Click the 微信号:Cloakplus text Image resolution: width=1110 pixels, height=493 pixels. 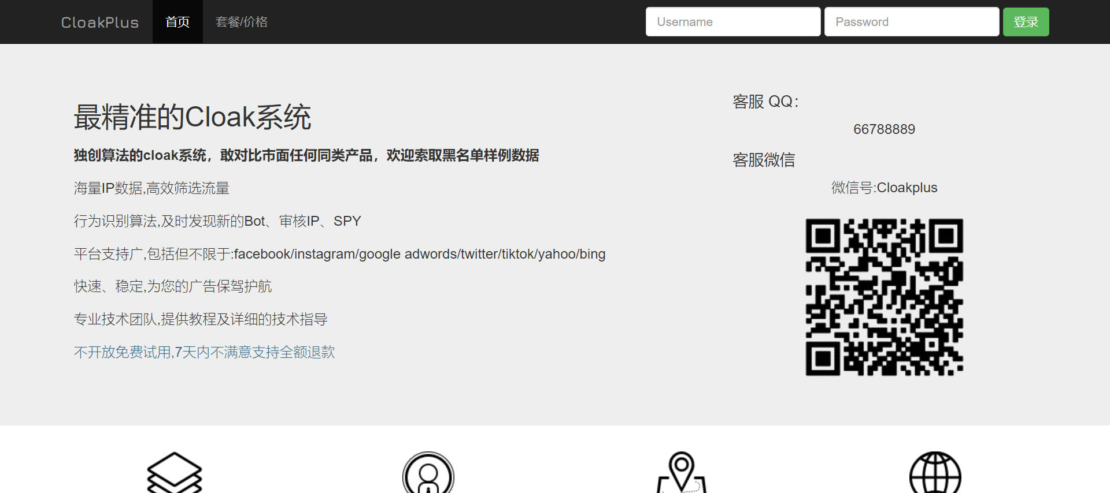(885, 188)
